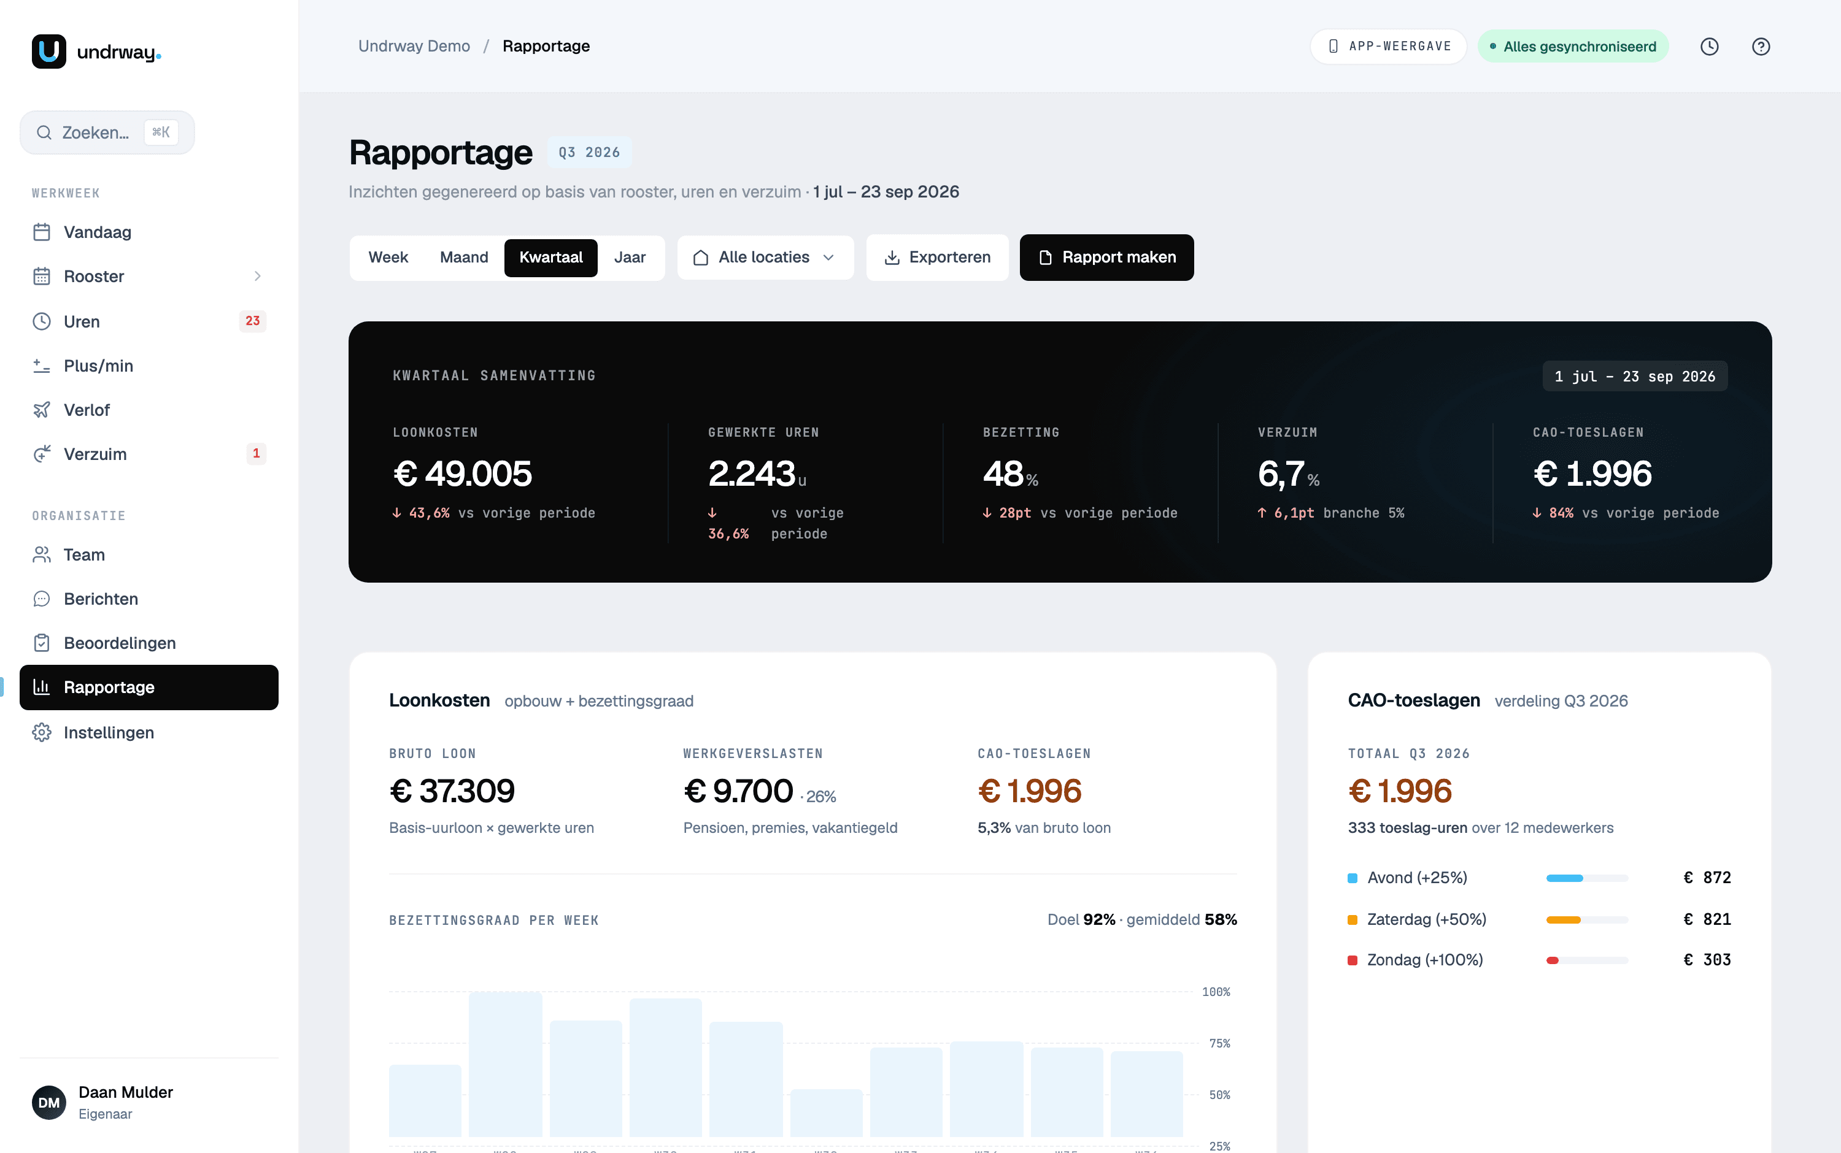Viewport: 1841px width, 1153px height.
Task: Toggle the App-weergave button
Action: pyautogui.click(x=1389, y=47)
